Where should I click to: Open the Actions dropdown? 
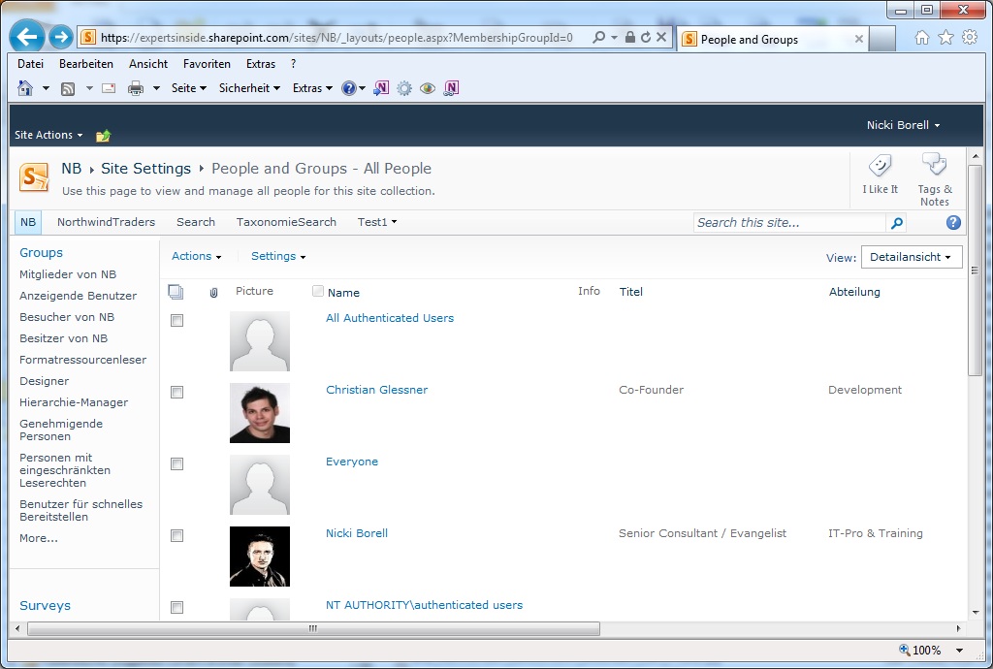click(197, 256)
